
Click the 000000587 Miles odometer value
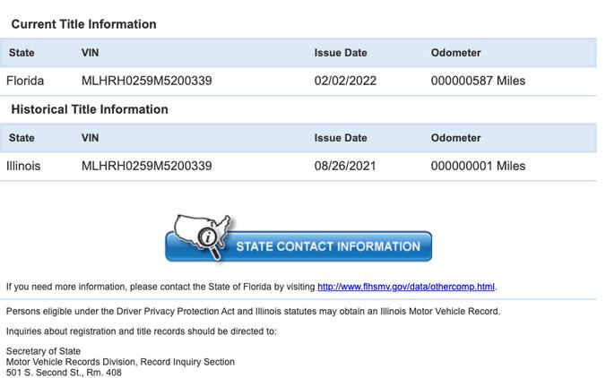[478, 81]
